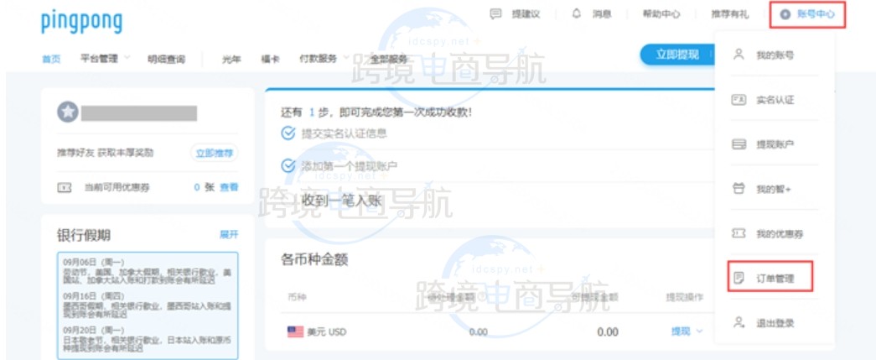The width and height of the screenshot is (876, 360).
Task: Click the notification bell icon
Action: 577,14
